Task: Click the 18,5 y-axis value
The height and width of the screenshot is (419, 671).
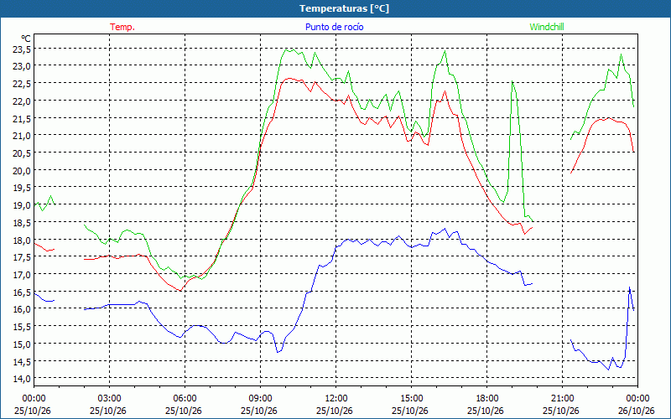Action: [x=22, y=222]
